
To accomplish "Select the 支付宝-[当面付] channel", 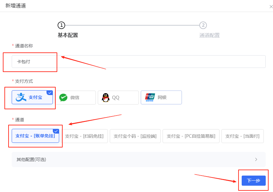I will coord(243,136).
